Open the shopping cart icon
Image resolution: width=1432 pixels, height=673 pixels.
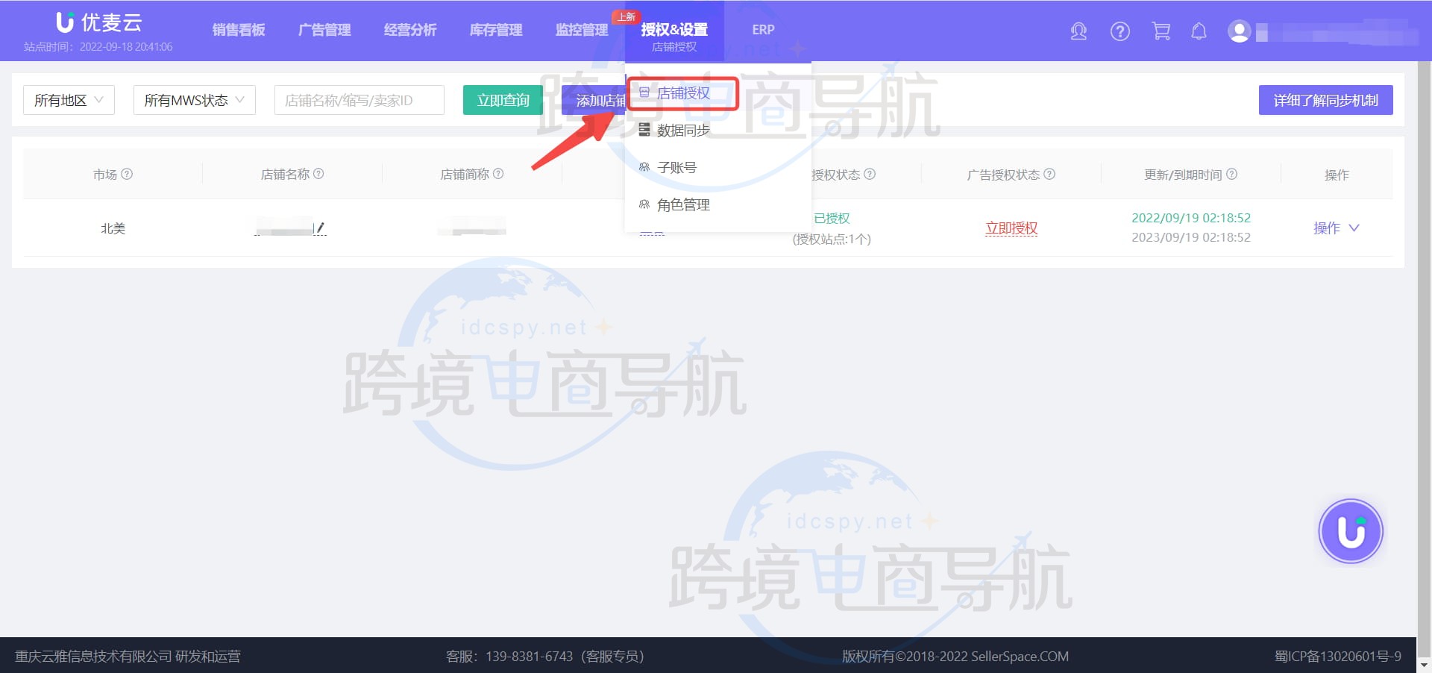(1161, 31)
